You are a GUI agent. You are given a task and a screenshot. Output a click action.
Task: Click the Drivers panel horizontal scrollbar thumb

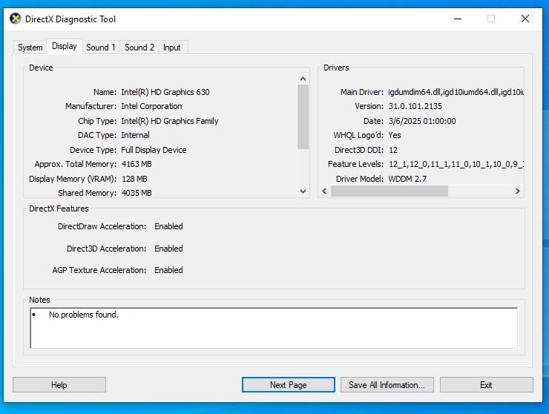pyautogui.click(x=389, y=191)
